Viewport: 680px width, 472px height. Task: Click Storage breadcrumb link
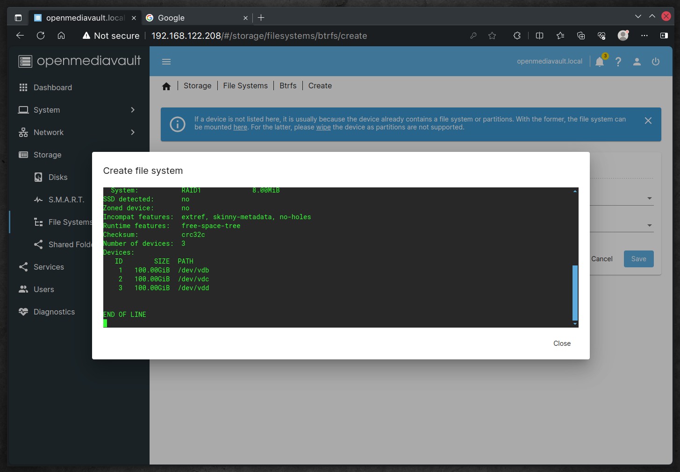coord(197,86)
